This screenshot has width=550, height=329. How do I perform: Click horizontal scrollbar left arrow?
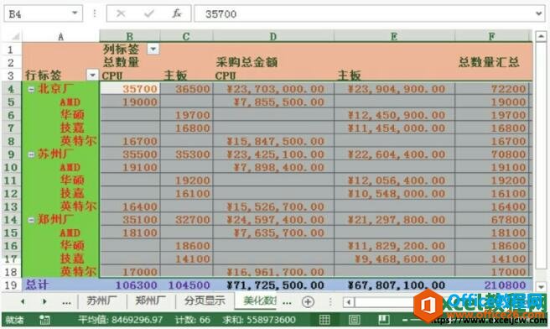click(x=348, y=302)
